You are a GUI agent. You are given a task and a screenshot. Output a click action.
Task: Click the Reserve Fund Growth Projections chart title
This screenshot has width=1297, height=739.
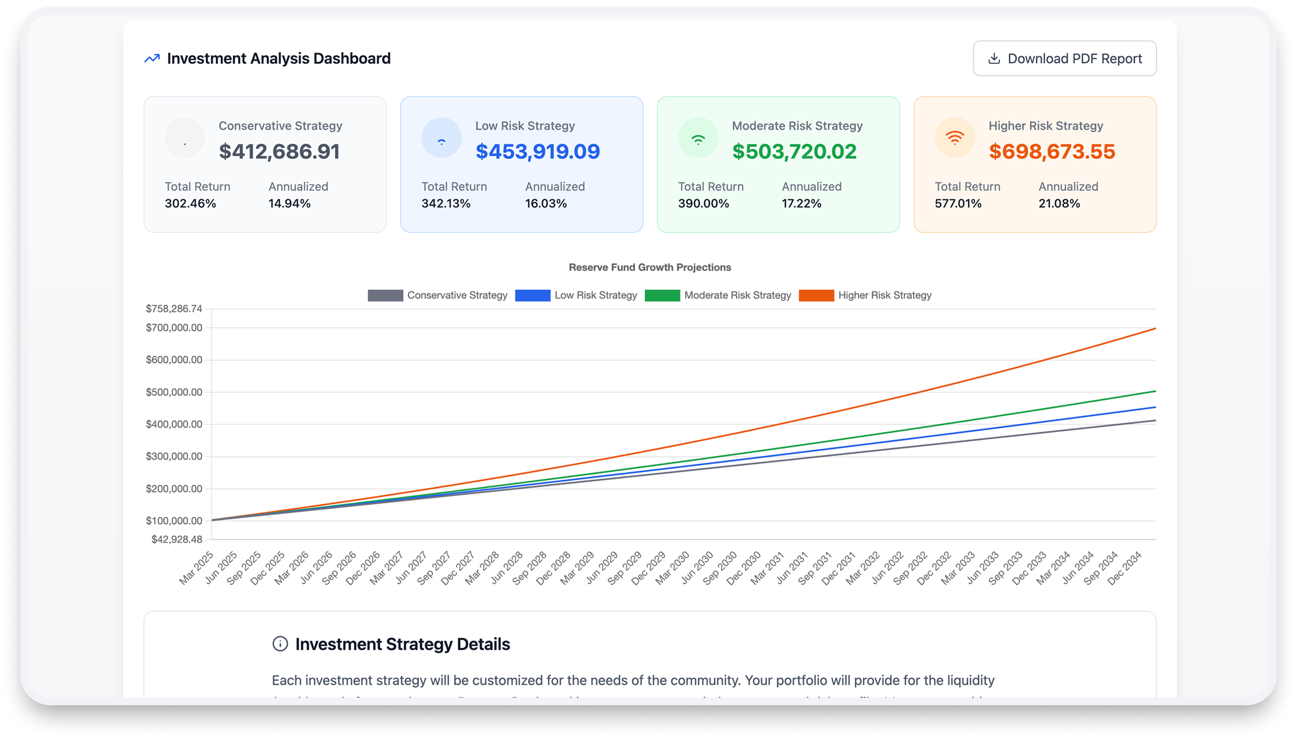click(x=649, y=267)
